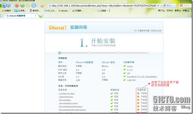This screenshot has height=114, width=193.
Task: Expand the 工具箱 dropdown arrow
Action: pos(108,11)
